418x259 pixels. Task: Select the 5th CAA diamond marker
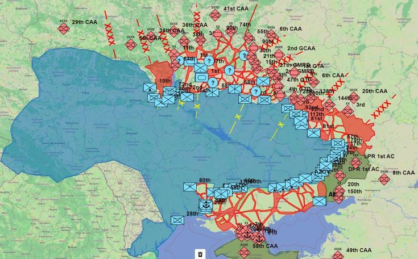(131, 44)
